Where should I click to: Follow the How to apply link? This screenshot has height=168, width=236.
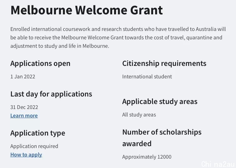tap(26, 155)
